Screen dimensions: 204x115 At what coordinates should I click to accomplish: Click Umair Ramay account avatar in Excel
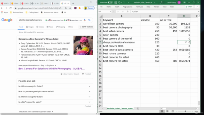pos(179,2)
